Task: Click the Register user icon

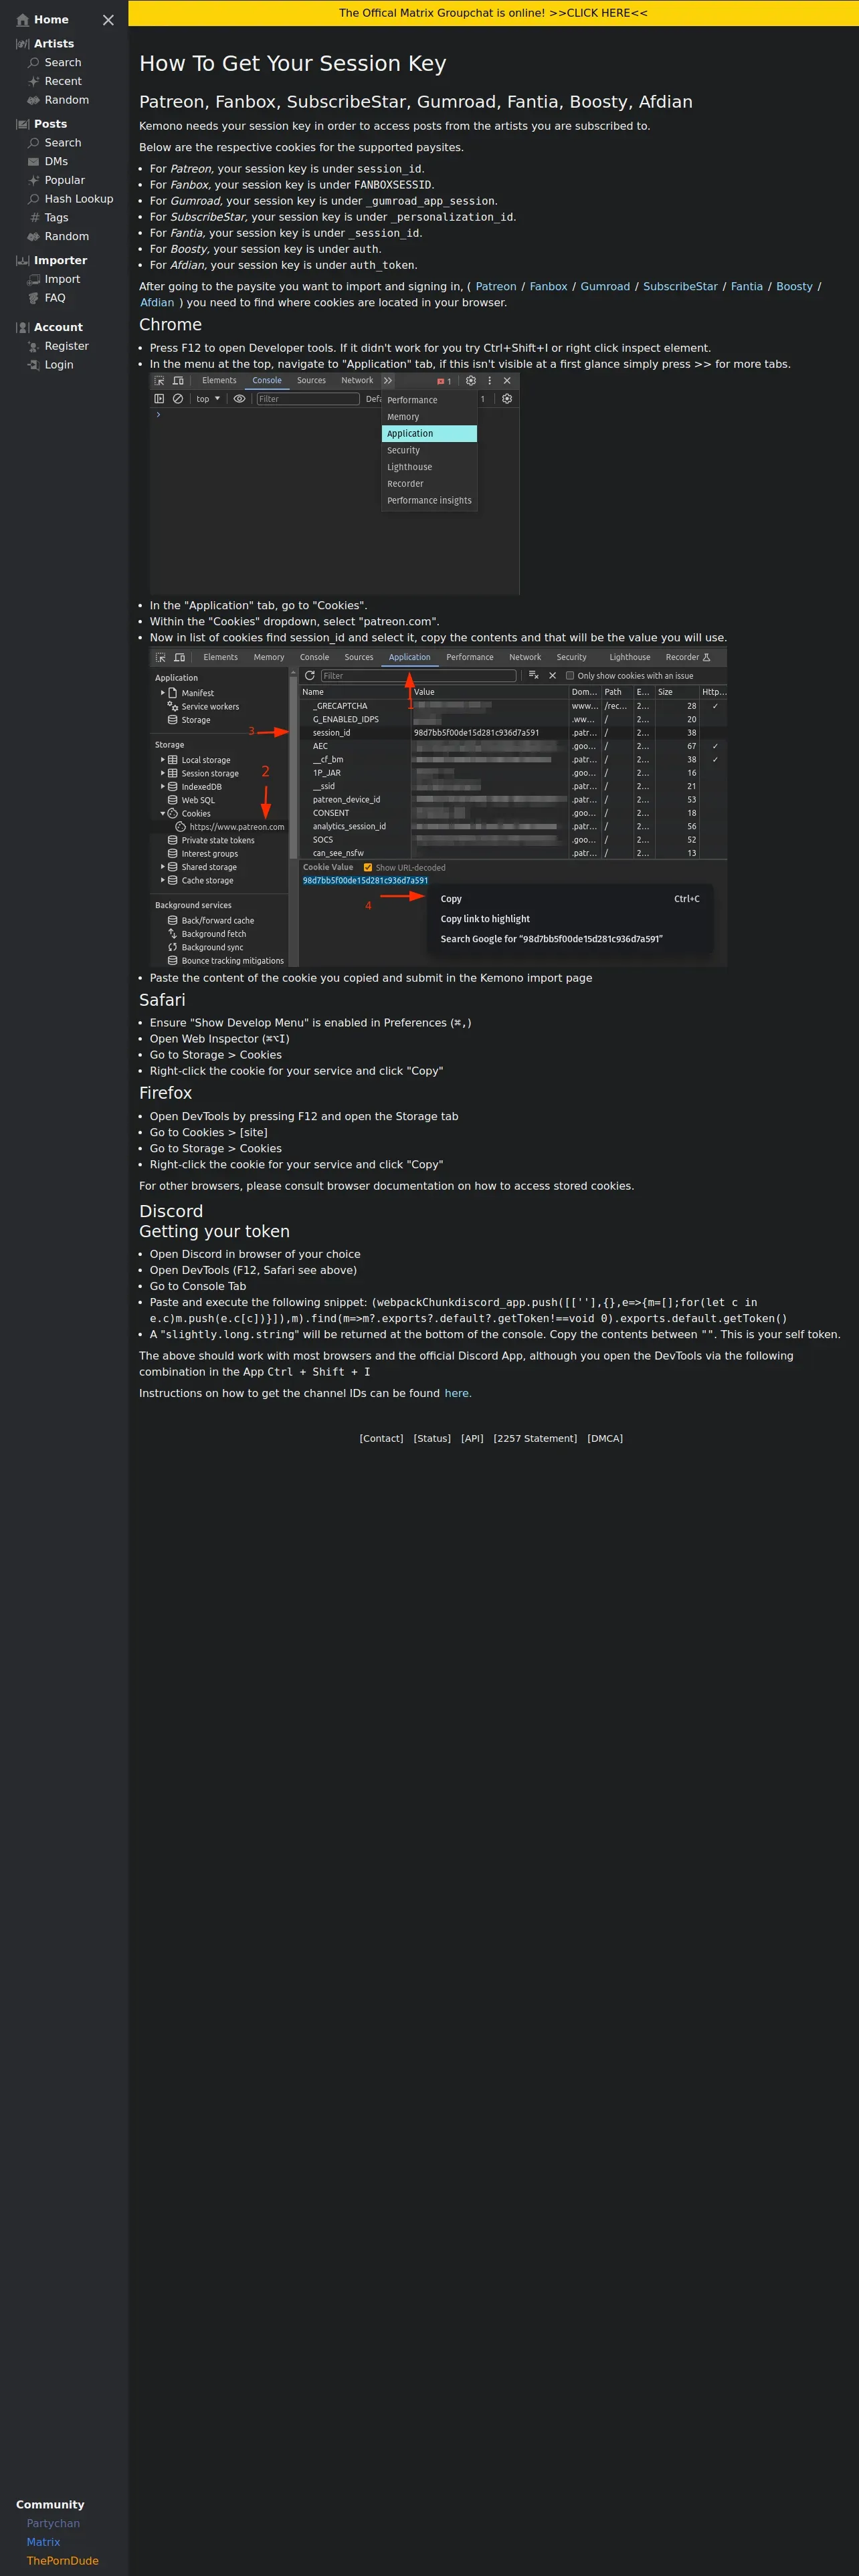Action: click(34, 346)
